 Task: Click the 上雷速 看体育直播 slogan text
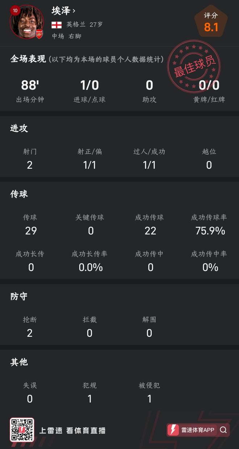pyautogui.click(x=72, y=430)
